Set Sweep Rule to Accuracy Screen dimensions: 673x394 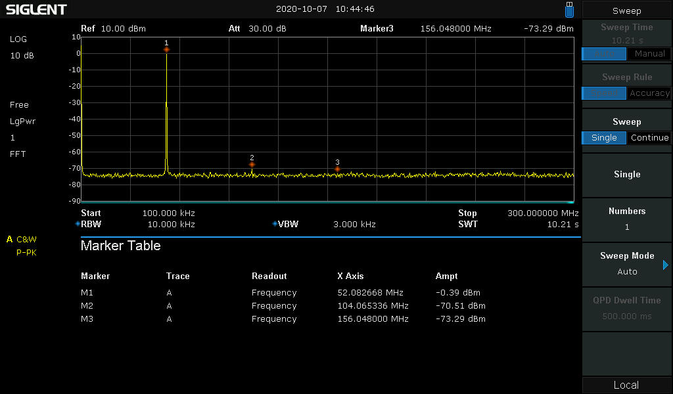649,93
